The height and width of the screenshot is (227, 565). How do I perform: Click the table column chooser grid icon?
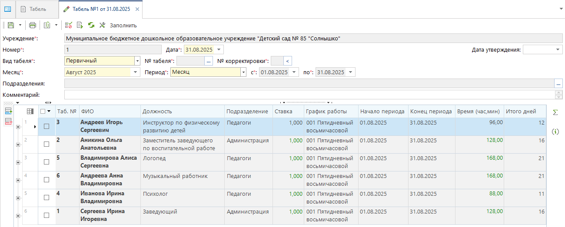(x=30, y=112)
